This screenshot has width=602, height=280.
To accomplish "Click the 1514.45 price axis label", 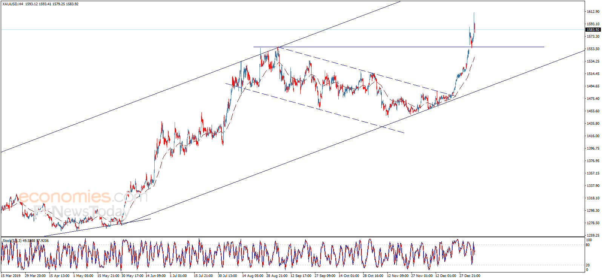I will tap(593, 74).
